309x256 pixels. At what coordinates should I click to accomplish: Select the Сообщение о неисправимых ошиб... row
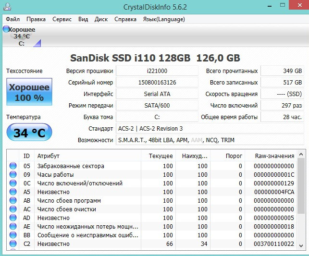tap(152, 235)
